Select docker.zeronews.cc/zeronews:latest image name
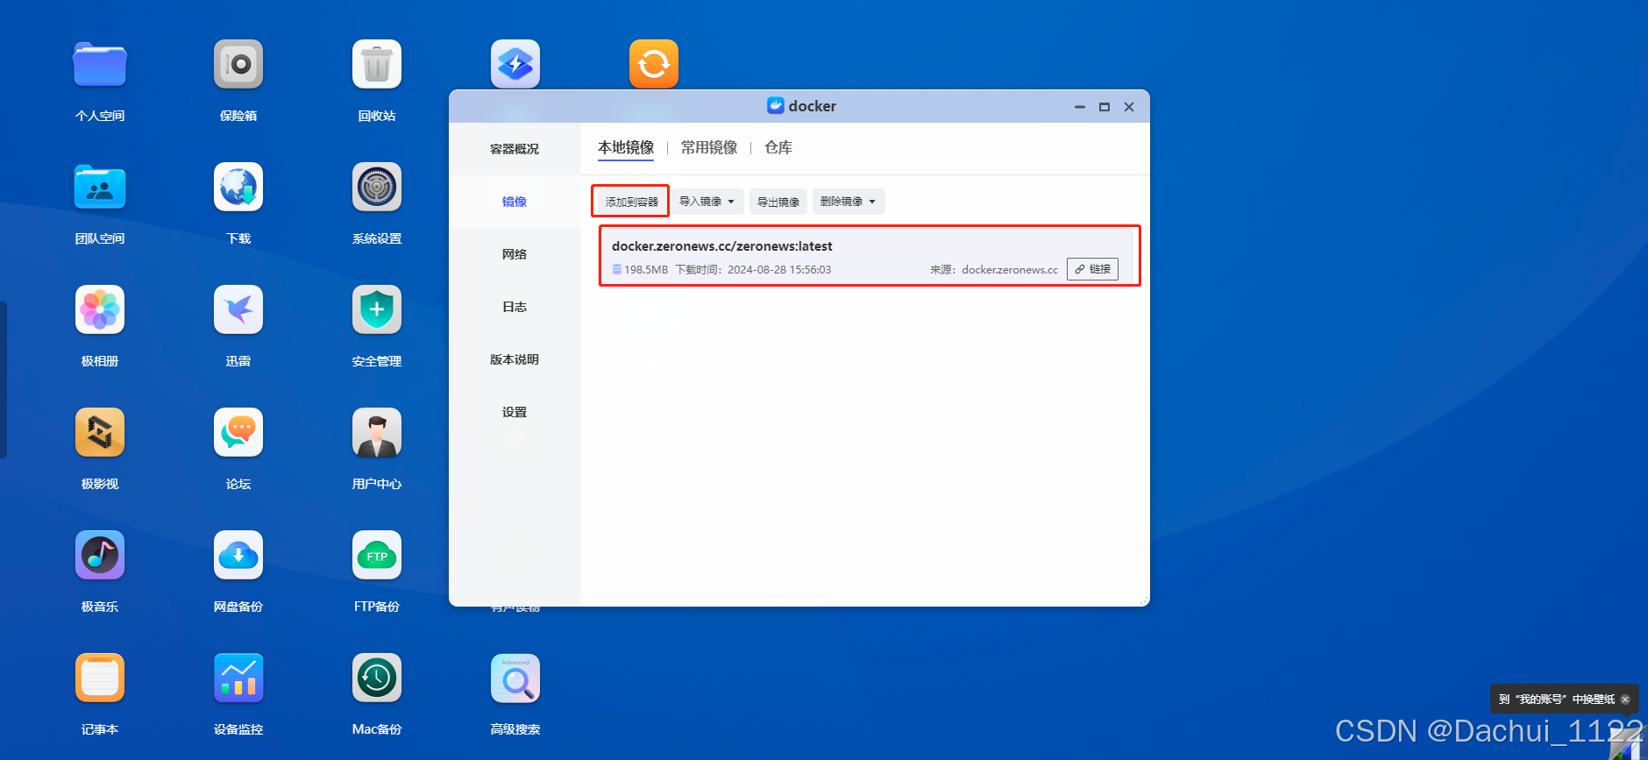Image resolution: width=1648 pixels, height=760 pixels. [722, 246]
